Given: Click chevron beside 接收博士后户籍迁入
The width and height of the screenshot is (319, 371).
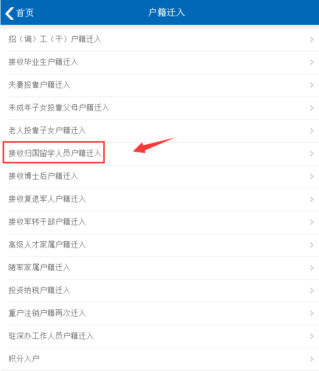Looking at the screenshot, I should pos(312,176).
